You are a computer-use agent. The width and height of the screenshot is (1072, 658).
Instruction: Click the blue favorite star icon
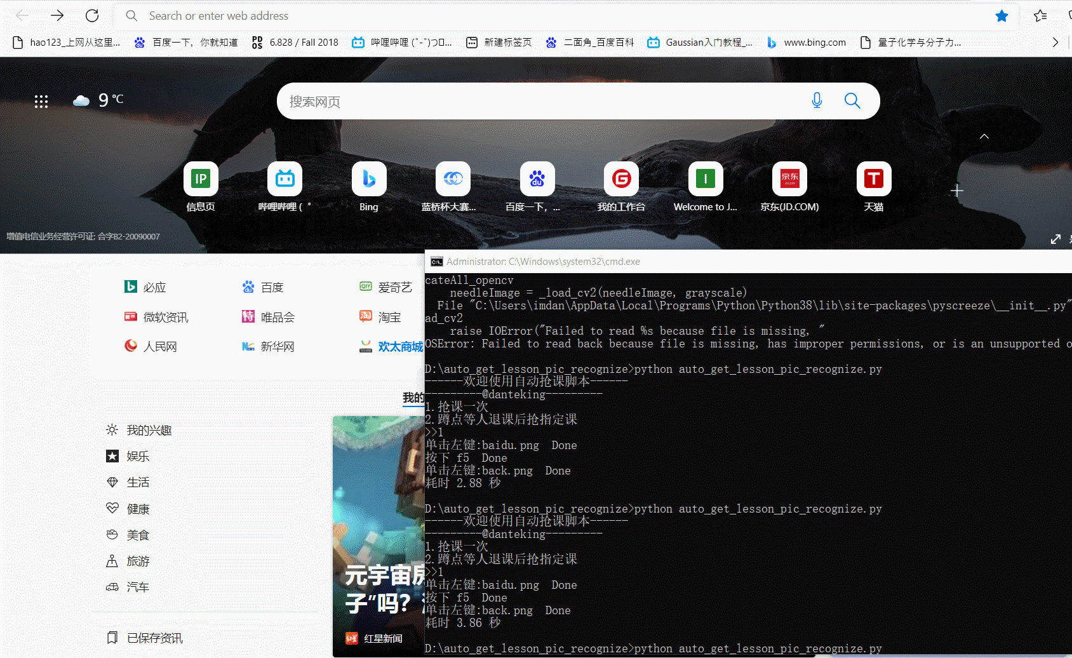[x=1002, y=16]
